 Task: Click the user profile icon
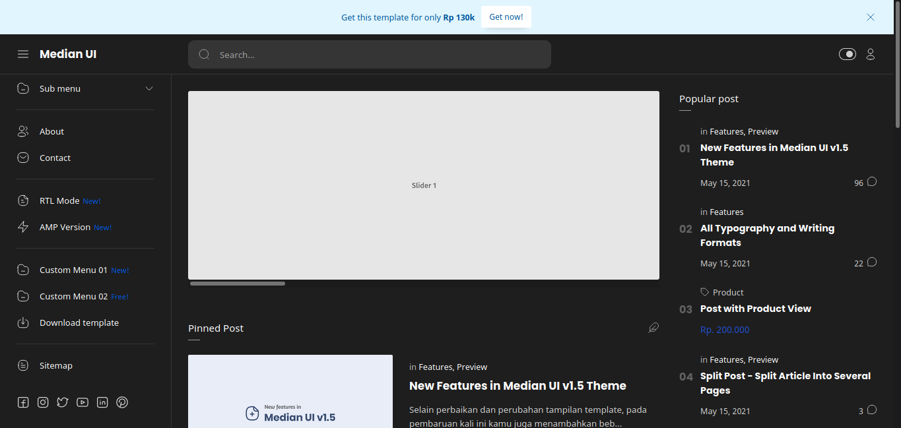870,54
